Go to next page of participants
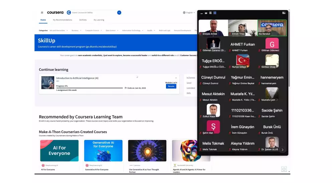 pos(283,150)
